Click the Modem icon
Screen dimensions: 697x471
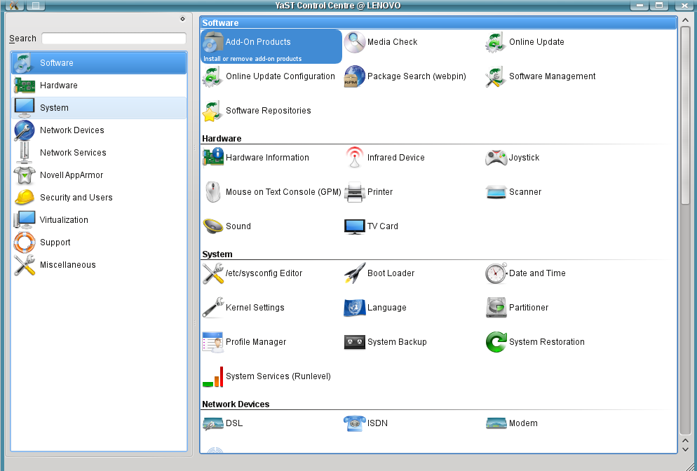point(496,423)
